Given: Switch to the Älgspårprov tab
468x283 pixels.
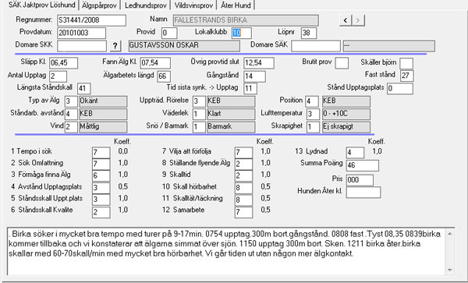Looking at the screenshot, I should 99,5.
